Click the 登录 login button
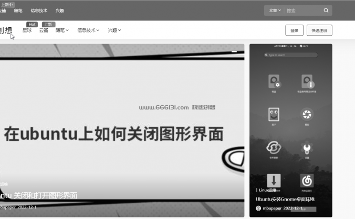Screen dimensions: 355x219 [294, 30]
